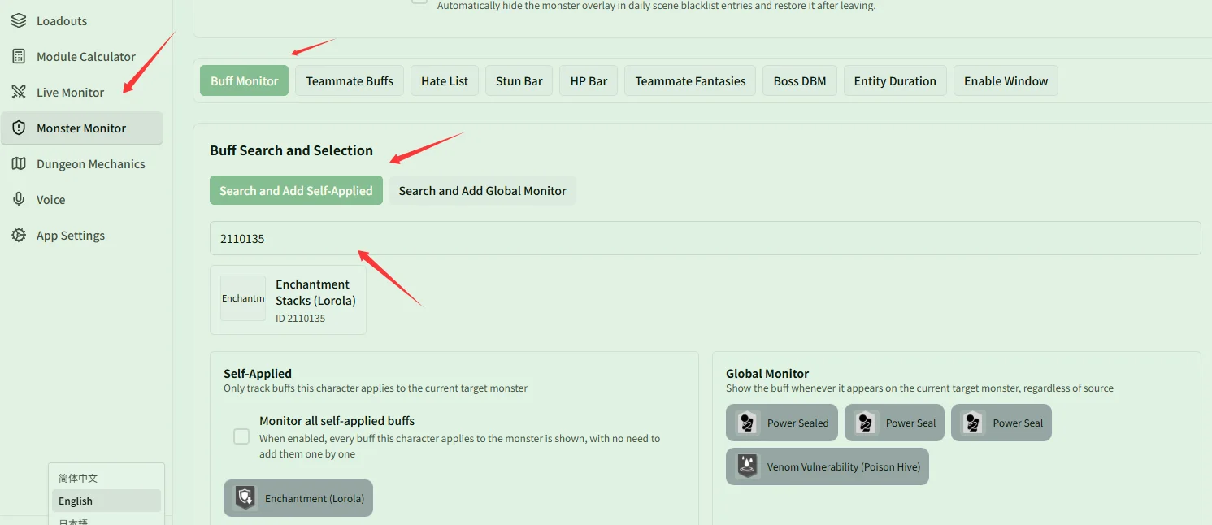Click the Venom Vulnerability (Poison Hive) chip
Image resolution: width=1212 pixels, height=525 pixels.
tap(828, 466)
